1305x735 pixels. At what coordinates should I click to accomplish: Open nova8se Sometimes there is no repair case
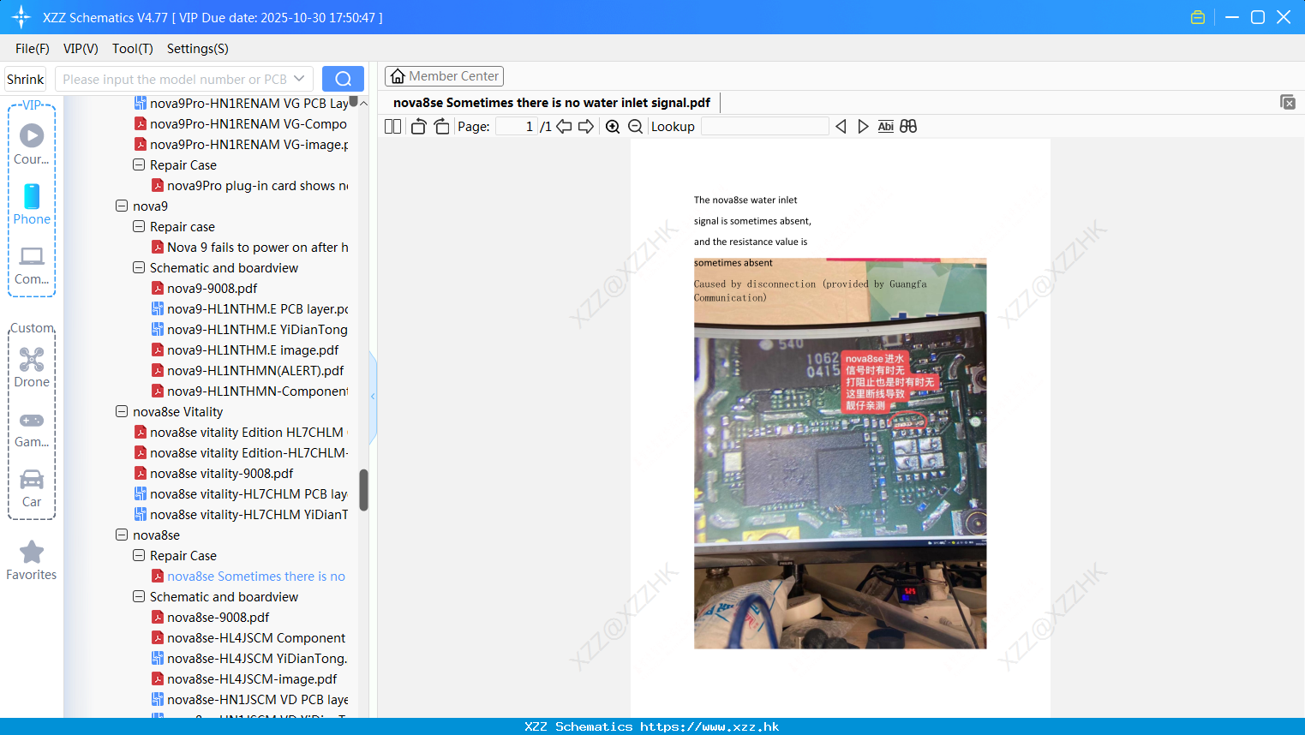click(x=256, y=577)
